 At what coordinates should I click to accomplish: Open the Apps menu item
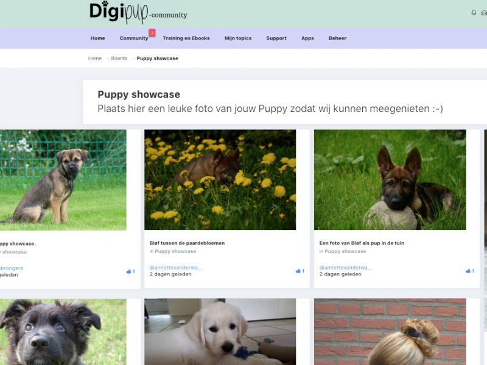point(307,38)
